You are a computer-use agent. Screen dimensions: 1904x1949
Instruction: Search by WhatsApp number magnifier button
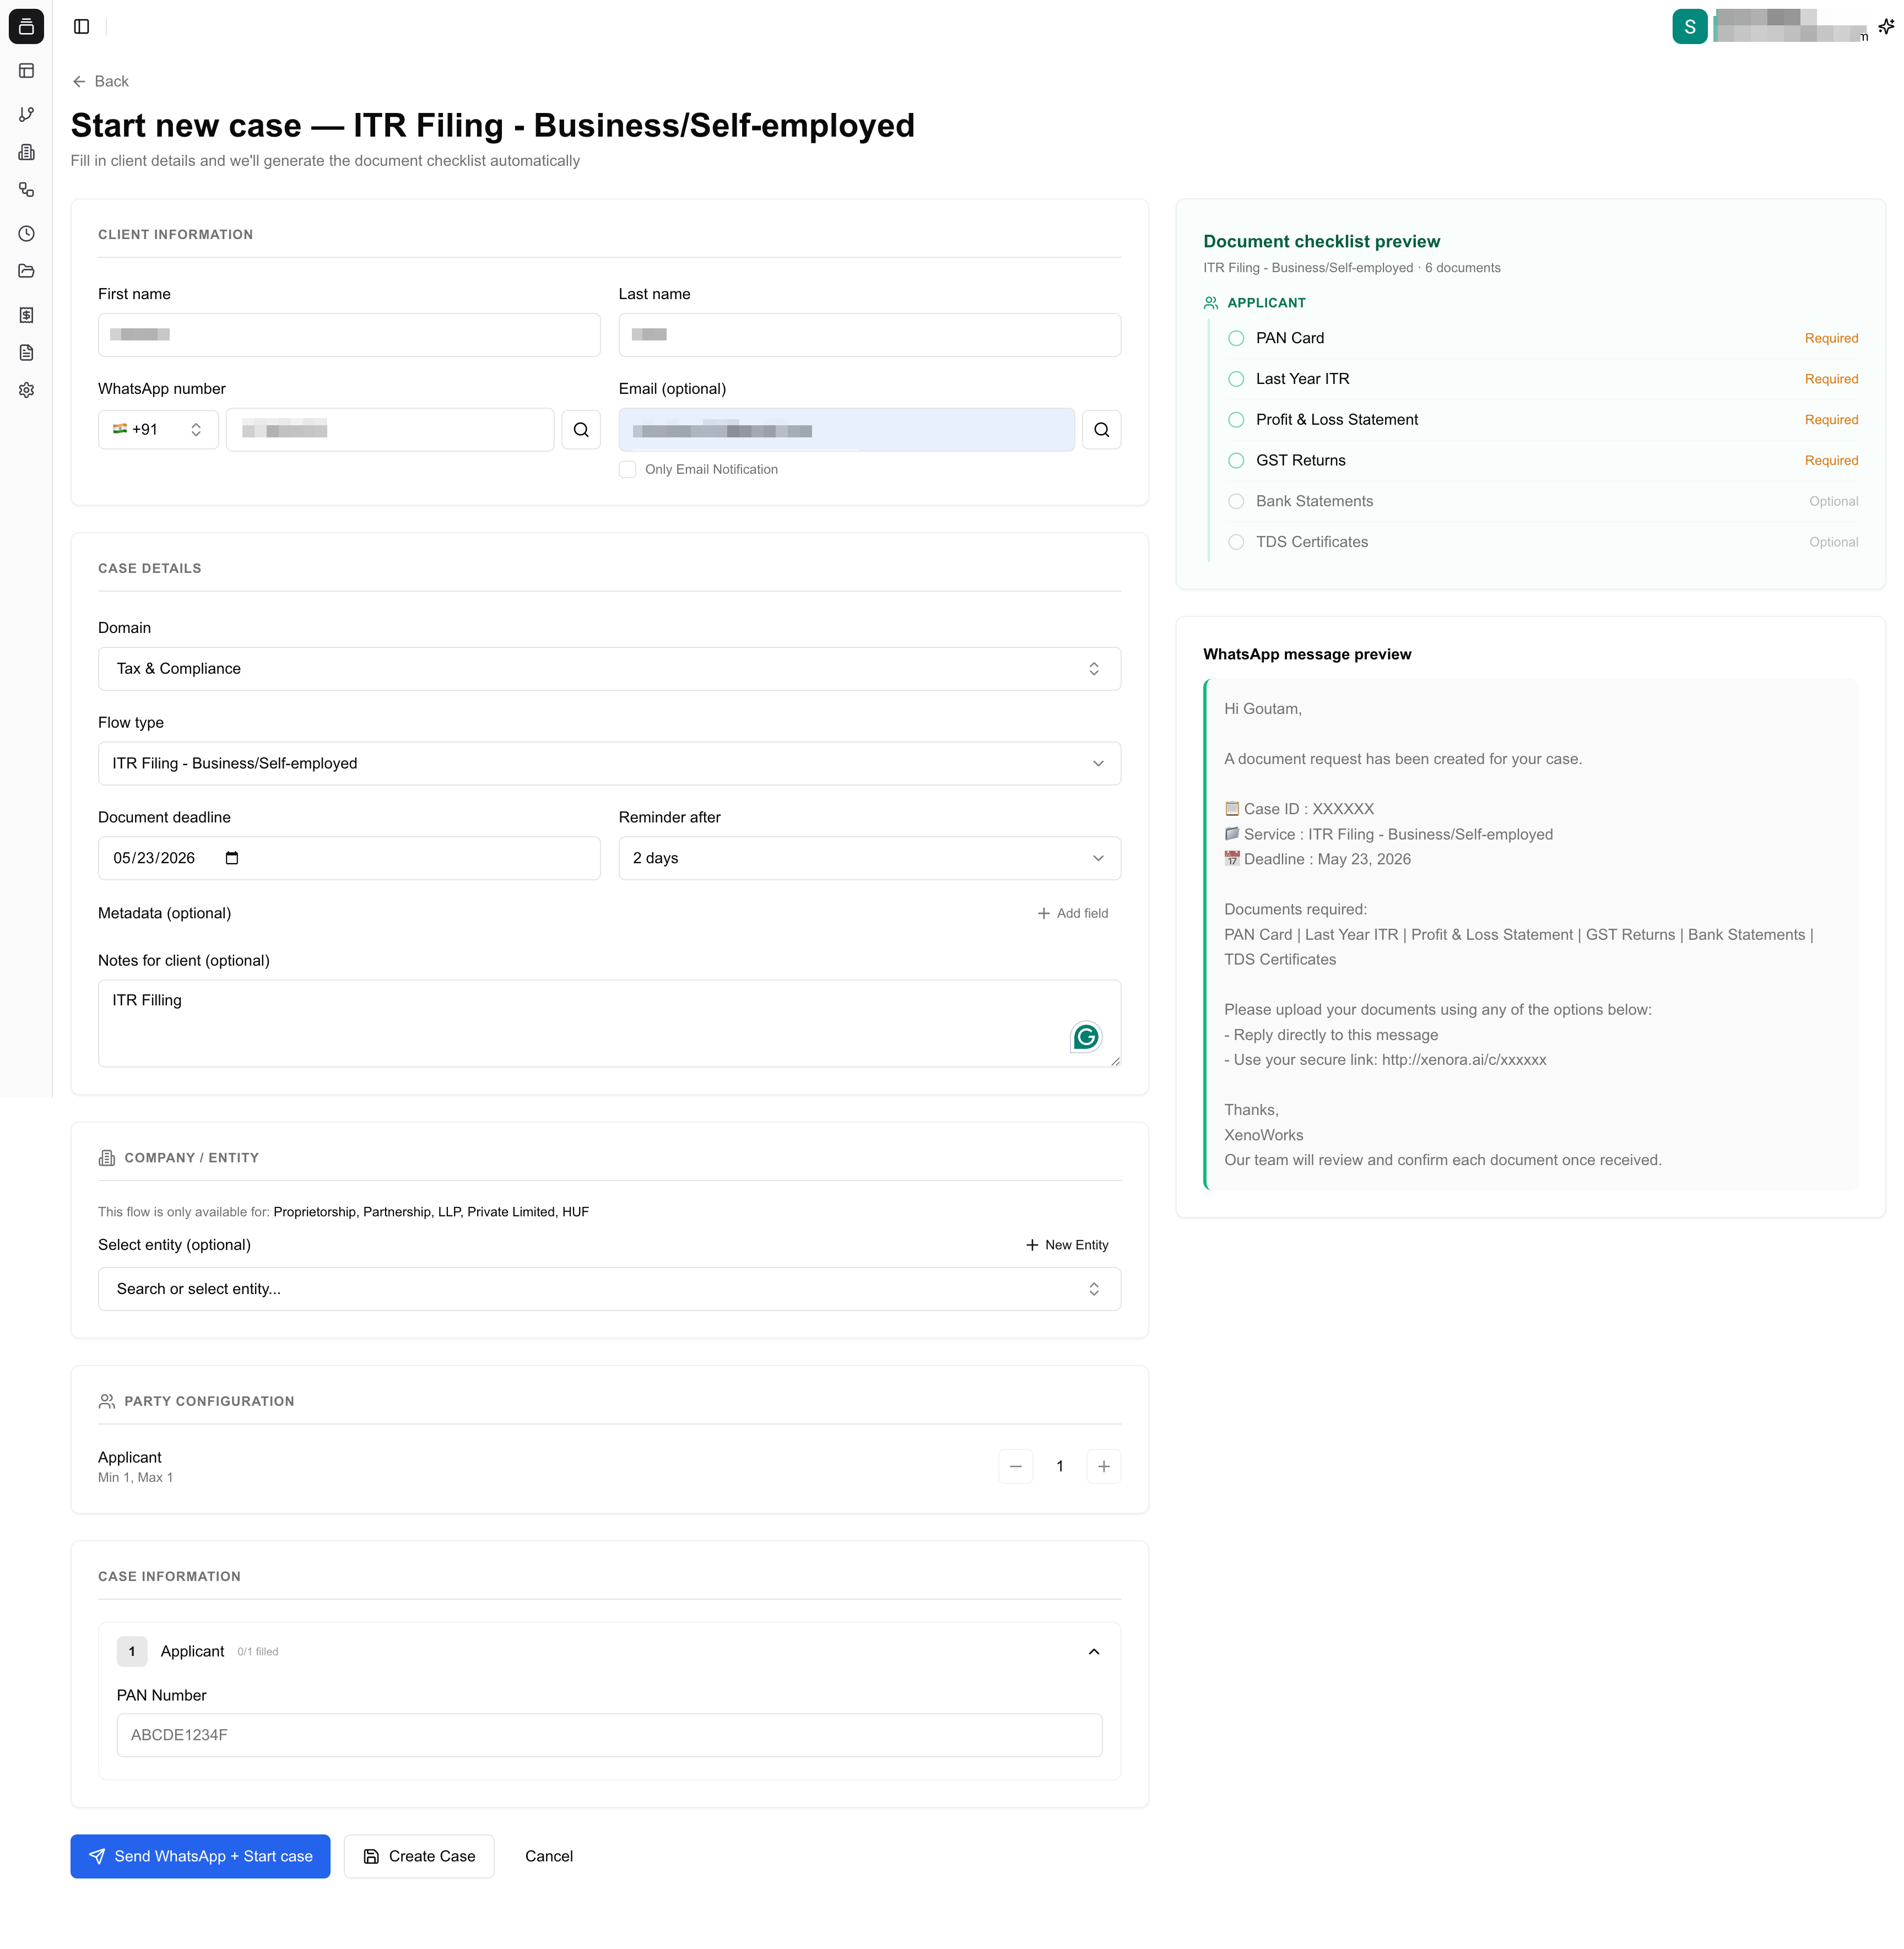coord(581,430)
